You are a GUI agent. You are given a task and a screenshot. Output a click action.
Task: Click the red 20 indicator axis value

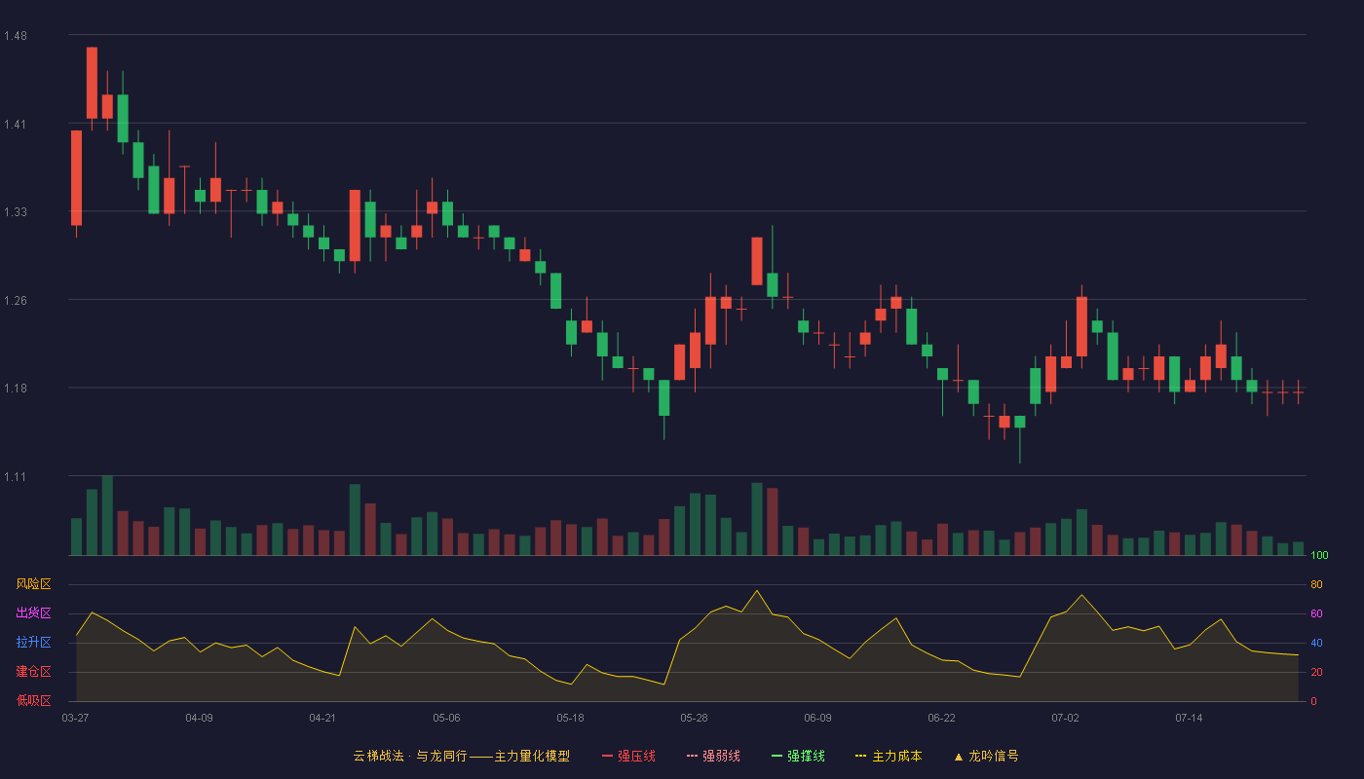(x=1316, y=672)
